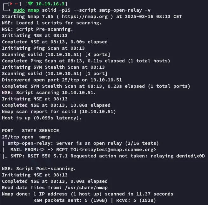Screen dimensions: 208x205
Task: Select the PORT column header
Action: (8, 131)
